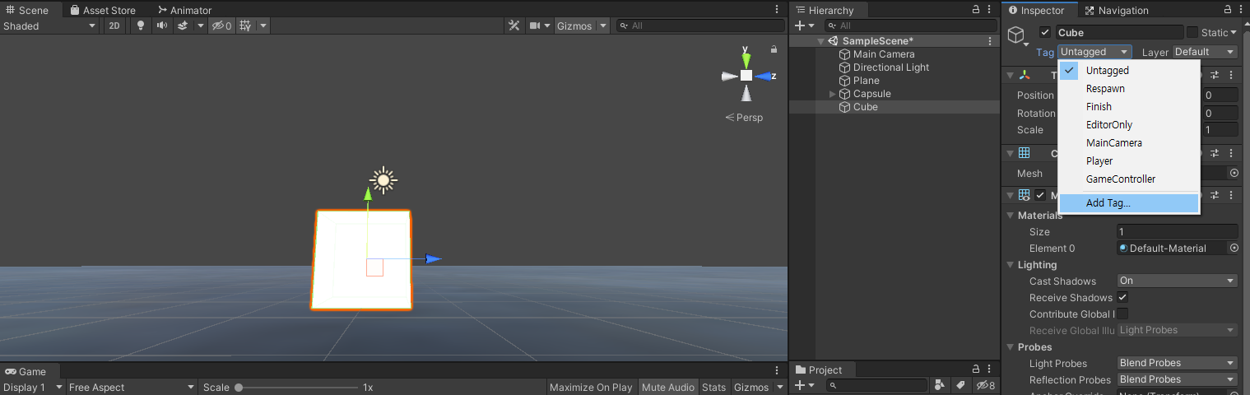Click the scene gizmo rotation lock icon
This screenshot has width=1250, height=395.
774,49
